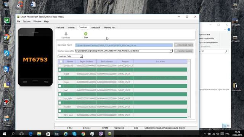
Task: Expand the Scatter-loading File path dropdown
Action: coord(171,51)
